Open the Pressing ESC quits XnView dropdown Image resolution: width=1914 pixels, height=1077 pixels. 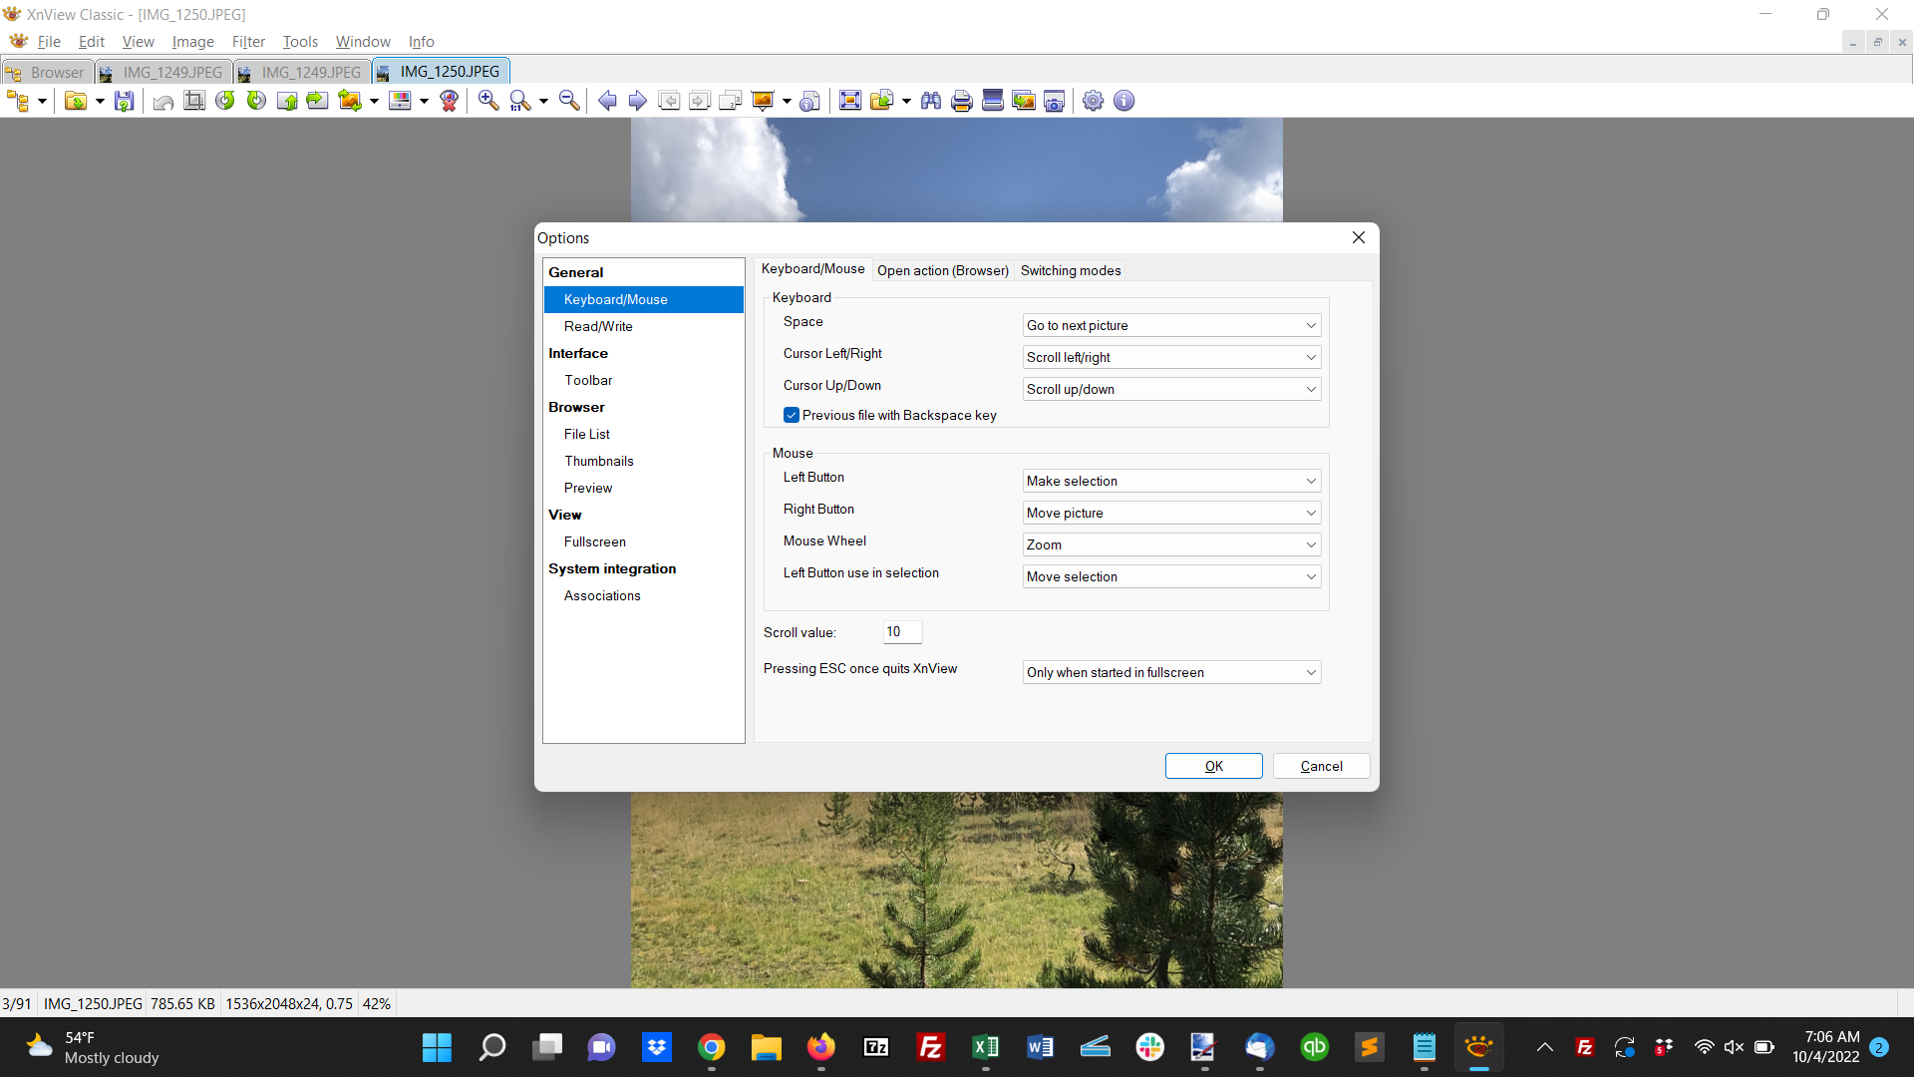click(1171, 672)
